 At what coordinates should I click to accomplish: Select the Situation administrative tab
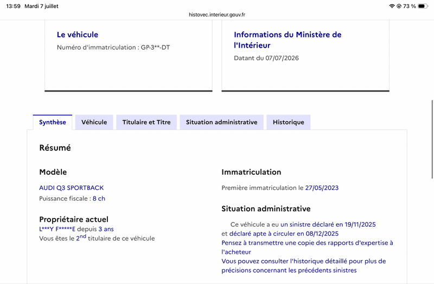point(221,122)
